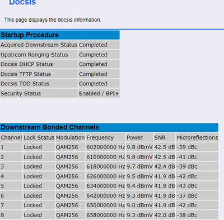Select the -38 dBc microreflections cell
Viewport: 224px width, 220px height.
point(197,215)
